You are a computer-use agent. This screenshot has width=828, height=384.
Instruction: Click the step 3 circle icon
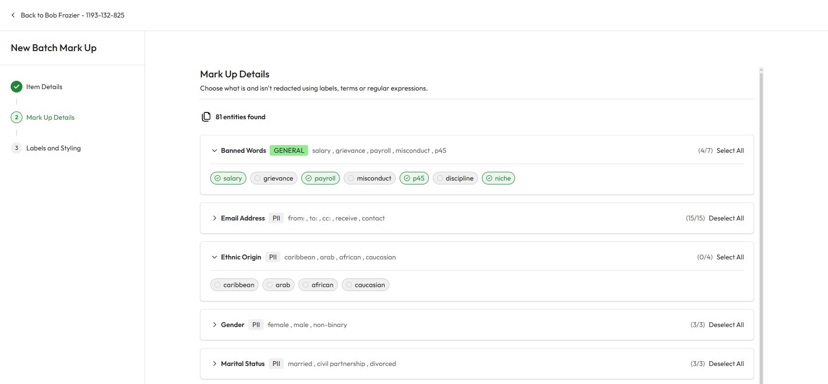tap(17, 148)
